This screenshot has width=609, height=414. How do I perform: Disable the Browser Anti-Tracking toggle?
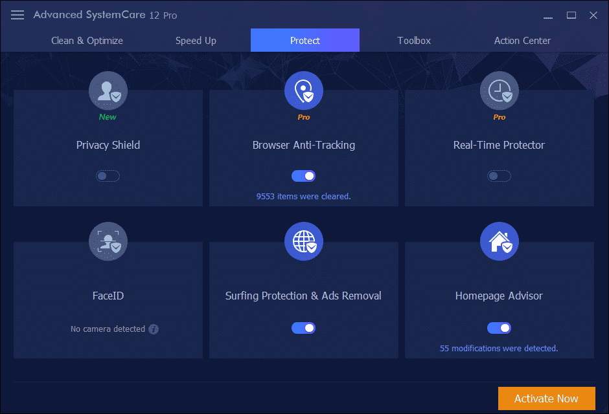pyautogui.click(x=304, y=176)
